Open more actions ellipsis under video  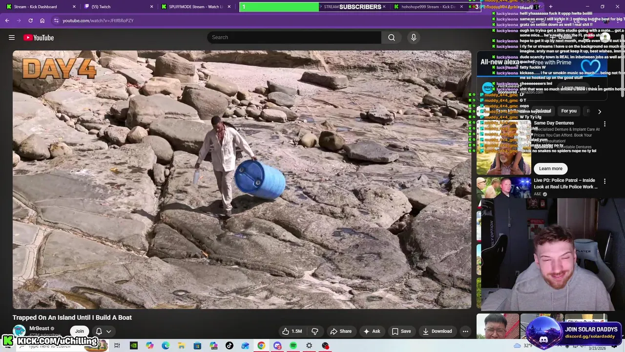(x=465, y=331)
